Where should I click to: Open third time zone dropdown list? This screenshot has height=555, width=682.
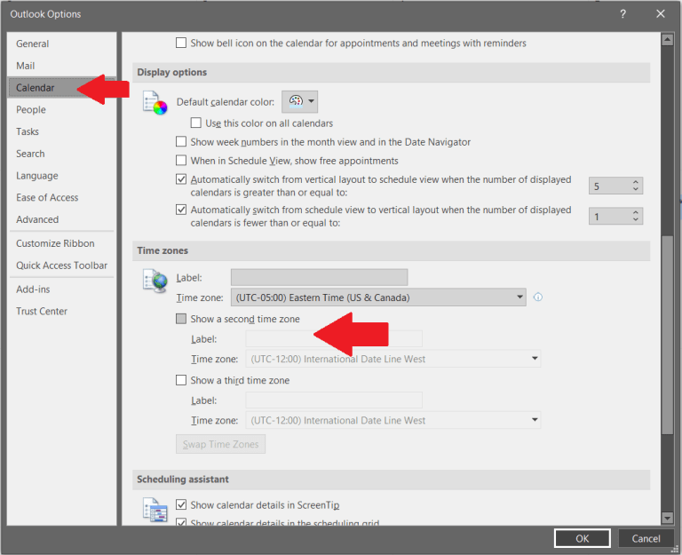(393, 420)
